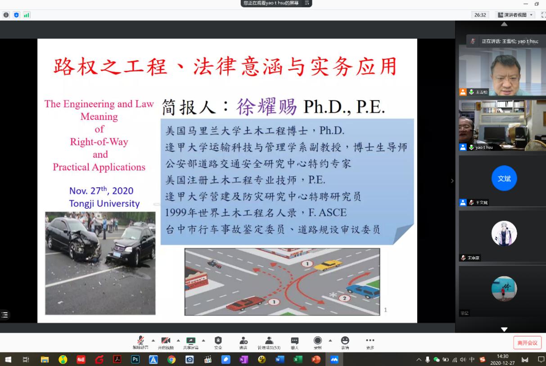Open the Security shield options
This screenshot has height=366, width=546.
(218, 341)
